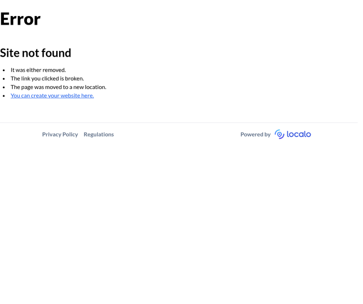Click the localo swirl logo icon
Image resolution: width=363 pixels, height=304 pixels.
pyautogui.click(x=279, y=134)
